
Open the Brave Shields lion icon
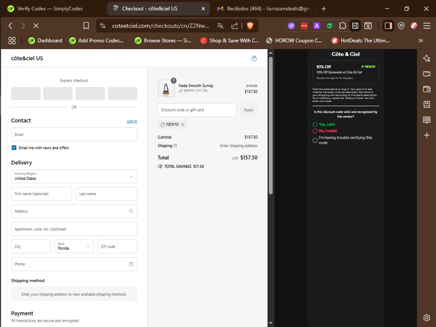coord(250,26)
